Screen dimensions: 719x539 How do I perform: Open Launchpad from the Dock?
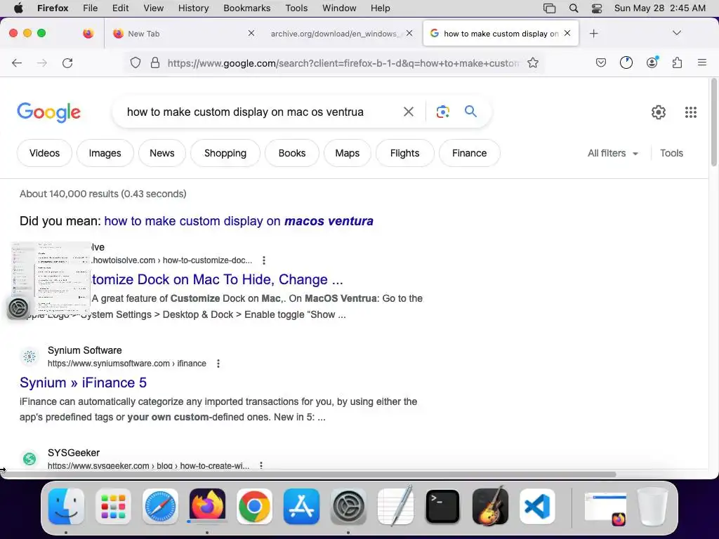coord(113,507)
